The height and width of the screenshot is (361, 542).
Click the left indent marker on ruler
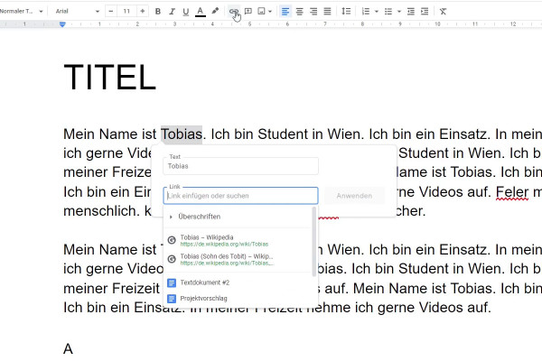(x=62, y=24)
